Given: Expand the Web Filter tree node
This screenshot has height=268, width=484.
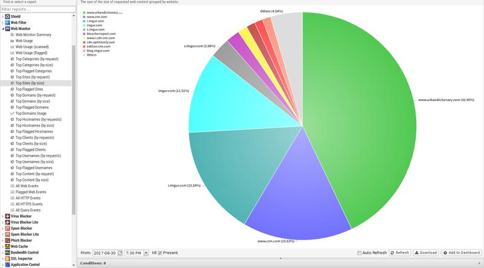Looking at the screenshot, I should coord(2,22).
